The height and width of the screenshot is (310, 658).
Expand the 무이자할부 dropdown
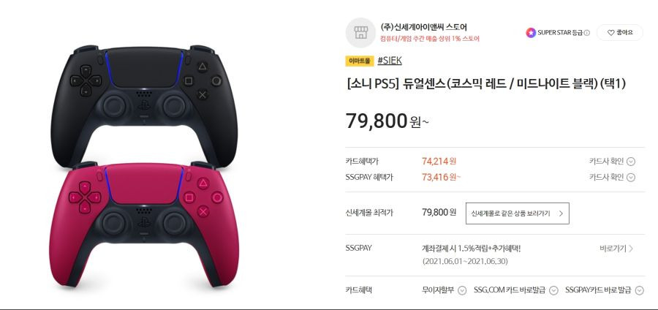coord(461,290)
